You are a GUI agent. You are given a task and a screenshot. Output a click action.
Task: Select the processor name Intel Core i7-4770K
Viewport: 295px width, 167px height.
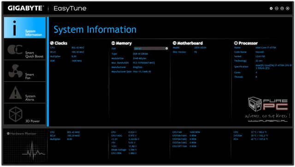coord(266,48)
